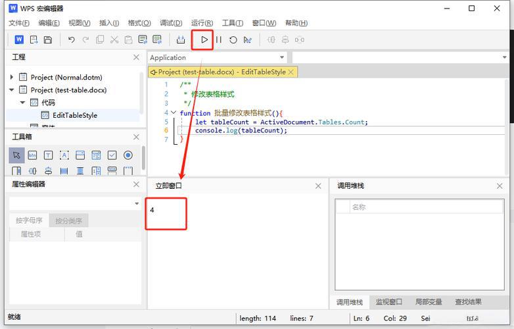Select the text box control in toolbox
The image size is (514, 329).
pos(49,155)
